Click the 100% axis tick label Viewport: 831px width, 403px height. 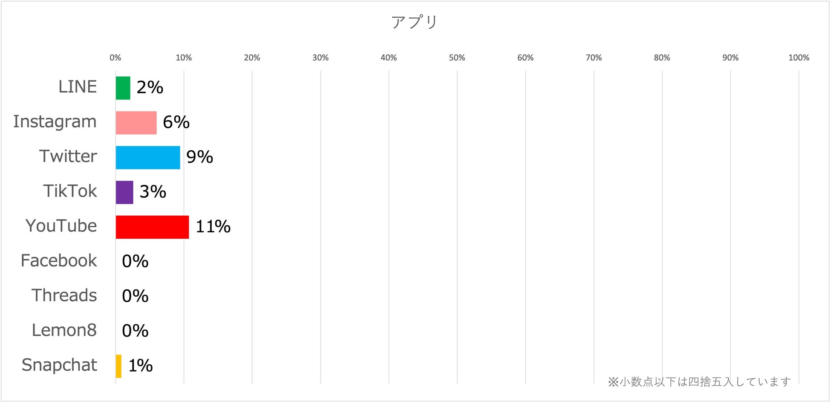click(799, 58)
